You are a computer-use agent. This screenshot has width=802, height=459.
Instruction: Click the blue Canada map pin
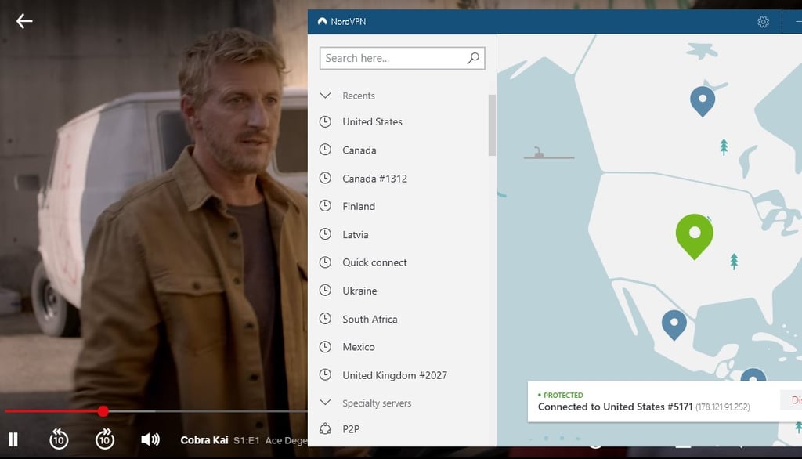(703, 101)
